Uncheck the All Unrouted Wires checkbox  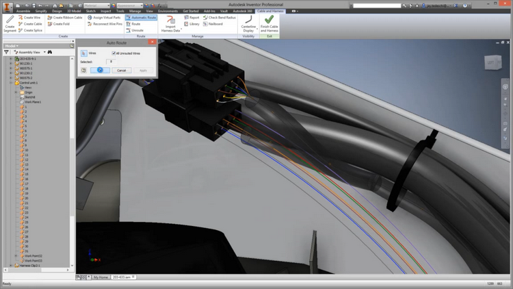point(114,53)
